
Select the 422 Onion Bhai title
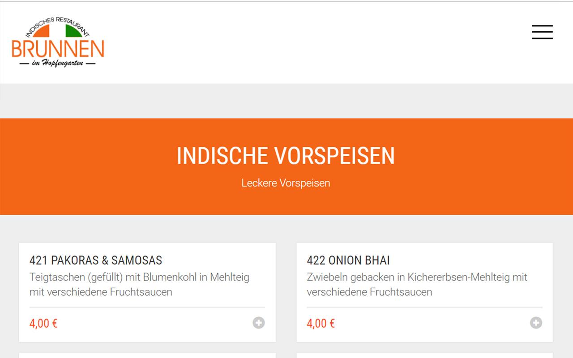348,260
